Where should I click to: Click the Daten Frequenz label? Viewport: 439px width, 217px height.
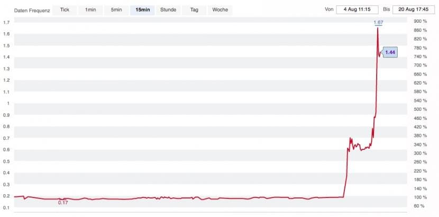31,10
